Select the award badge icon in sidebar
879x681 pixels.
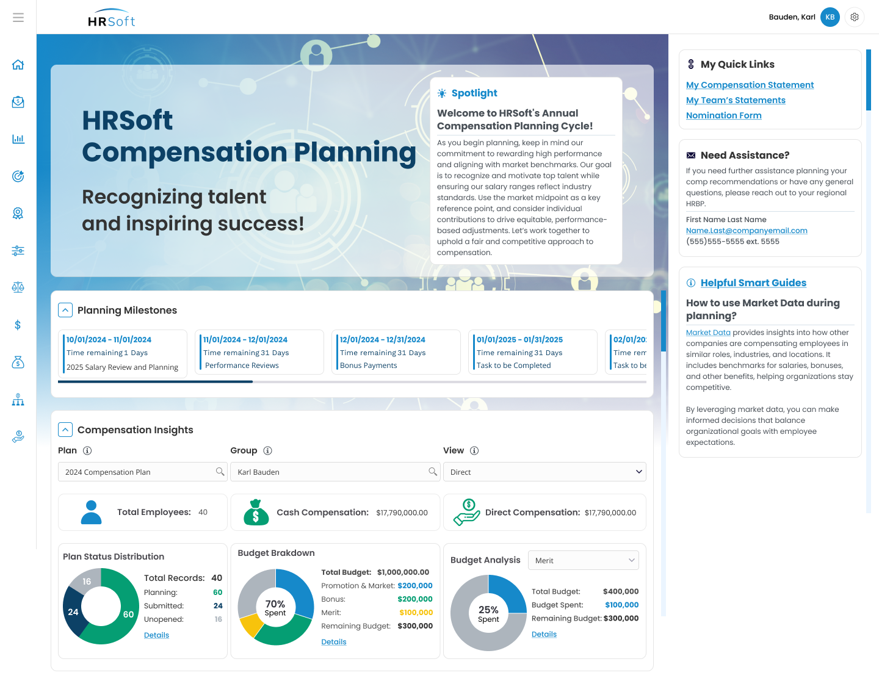tap(18, 213)
